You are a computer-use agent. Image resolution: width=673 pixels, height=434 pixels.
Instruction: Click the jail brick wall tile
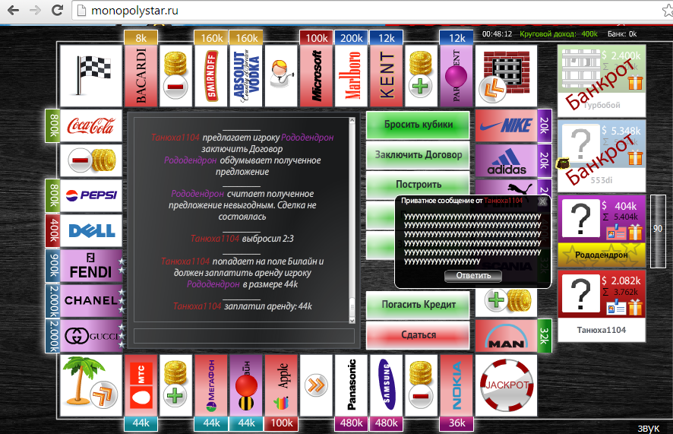coord(506,76)
